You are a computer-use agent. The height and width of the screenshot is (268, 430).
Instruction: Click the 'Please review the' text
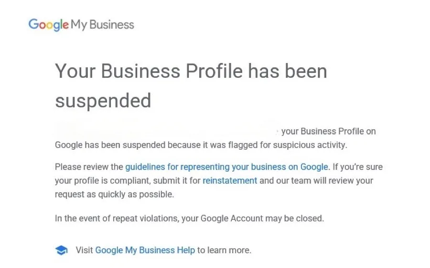point(89,167)
